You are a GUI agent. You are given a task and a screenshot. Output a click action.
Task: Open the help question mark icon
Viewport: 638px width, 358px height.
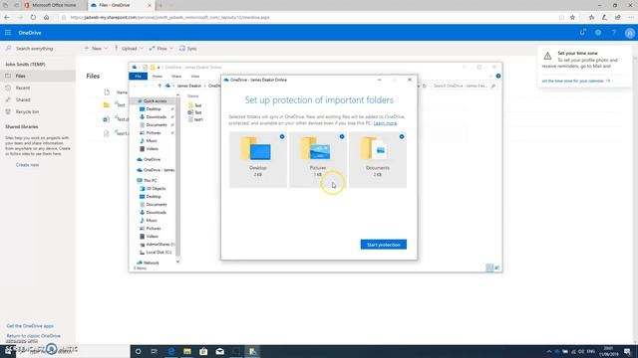pos(614,33)
